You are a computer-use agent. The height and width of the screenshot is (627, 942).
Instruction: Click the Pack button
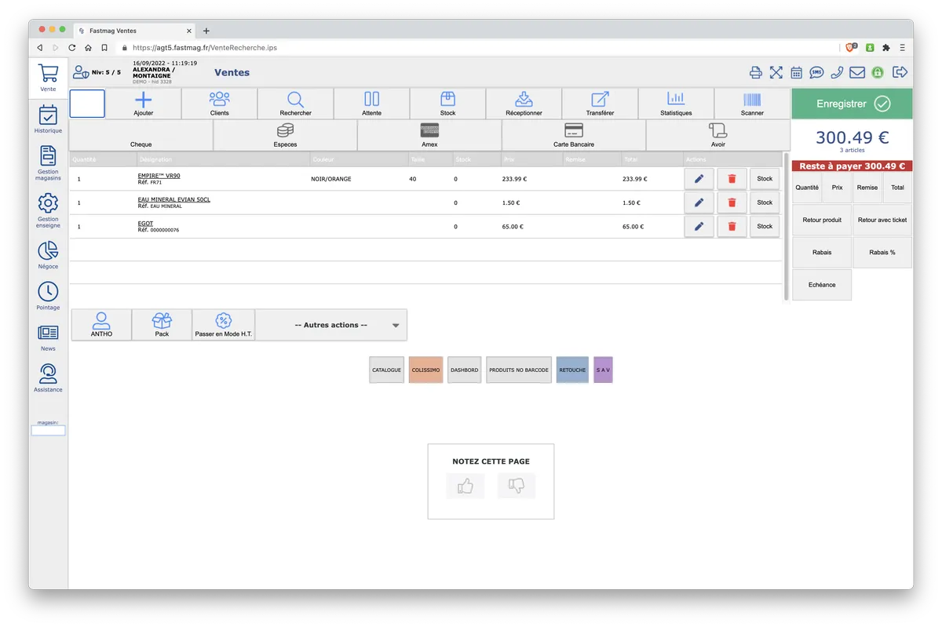162,325
